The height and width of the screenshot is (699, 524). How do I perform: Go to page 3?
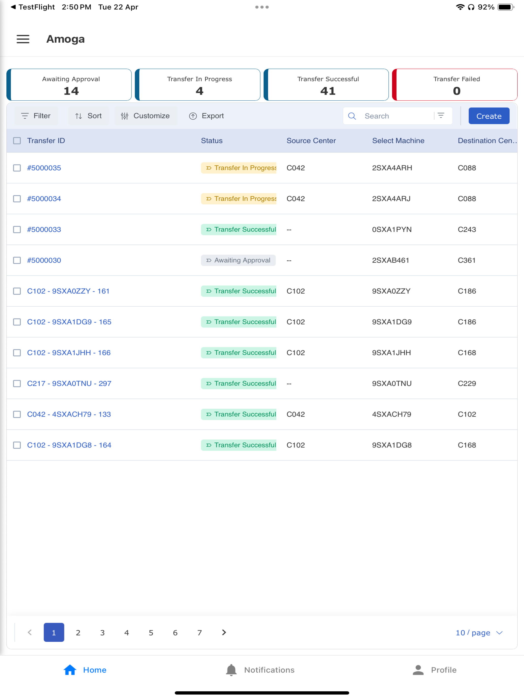[102, 632]
